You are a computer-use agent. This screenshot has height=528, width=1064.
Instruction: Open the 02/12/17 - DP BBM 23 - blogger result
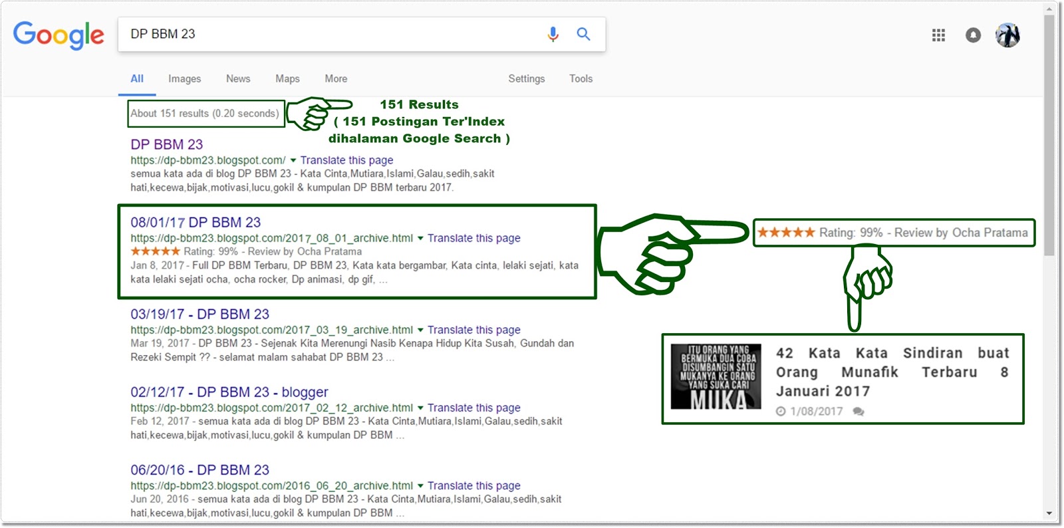[229, 392]
